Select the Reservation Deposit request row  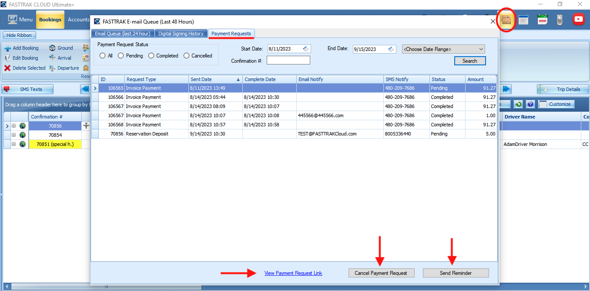coord(294,134)
